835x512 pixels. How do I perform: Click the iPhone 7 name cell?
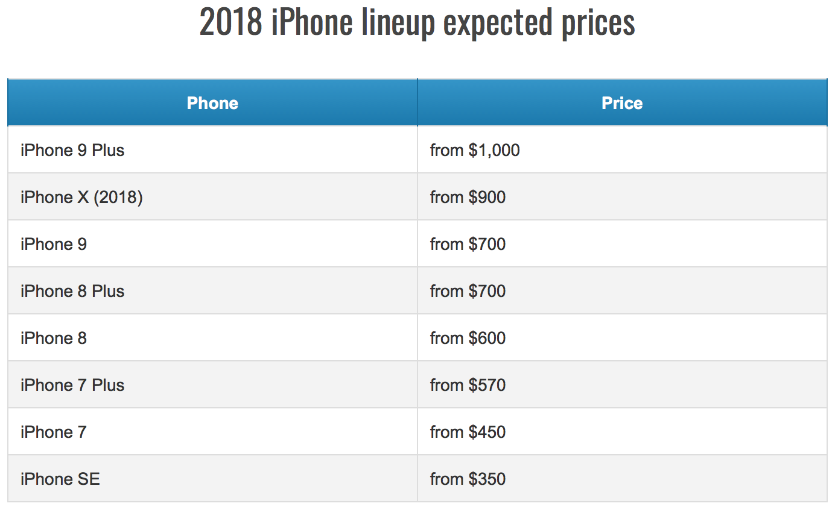(54, 432)
